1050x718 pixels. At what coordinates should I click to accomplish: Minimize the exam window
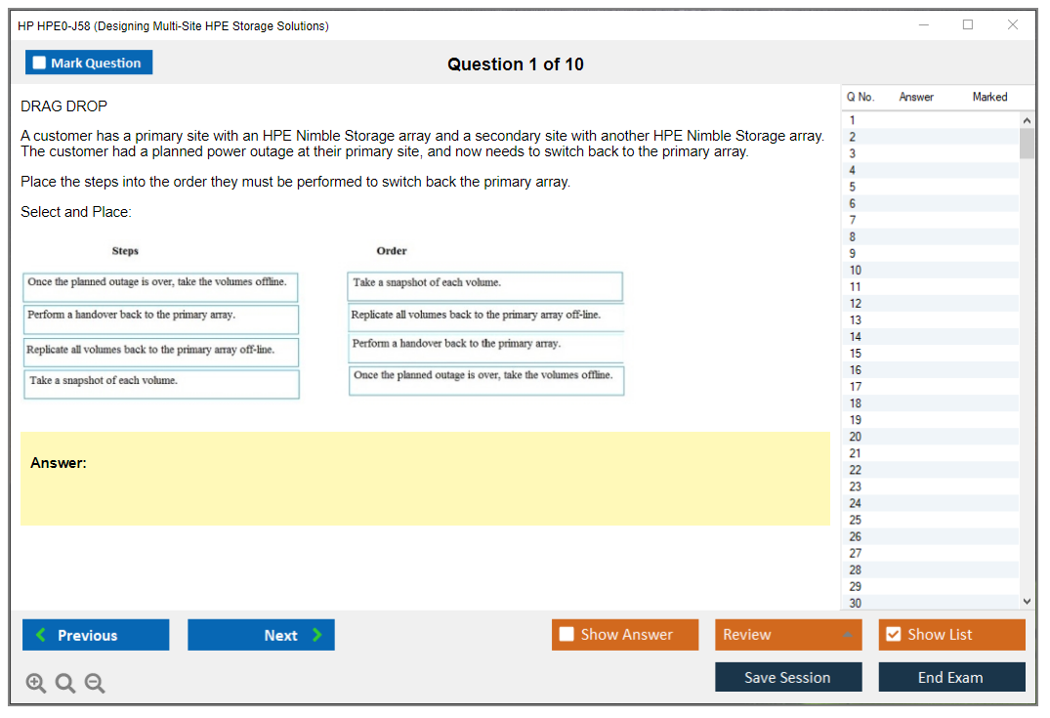[924, 25]
